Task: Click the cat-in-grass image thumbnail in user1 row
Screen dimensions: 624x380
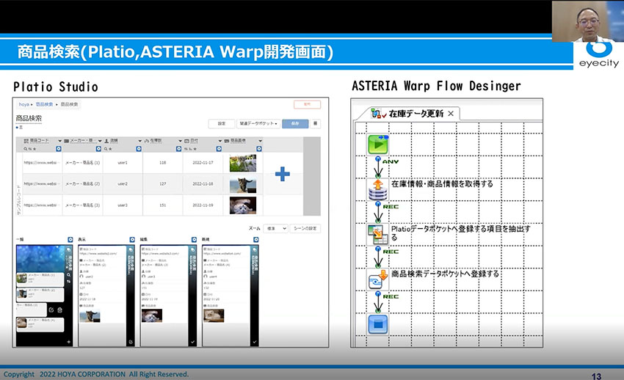Action: (x=243, y=163)
